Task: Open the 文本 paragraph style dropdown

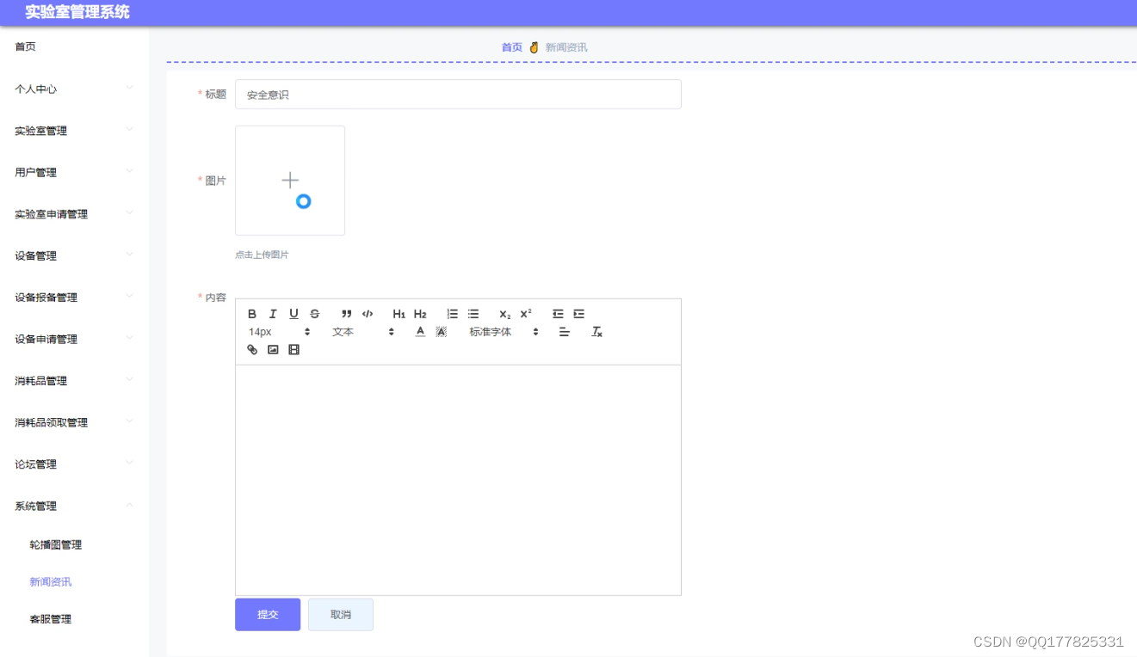Action: [x=363, y=332]
